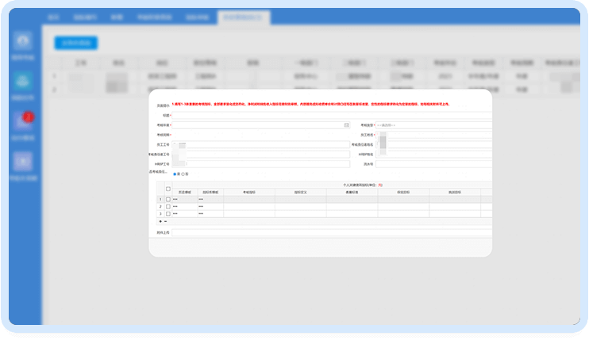The height and width of the screenshot is (340, 589).
Task: Tick the select-all checkbox in the table header
Action: [167, 189]
